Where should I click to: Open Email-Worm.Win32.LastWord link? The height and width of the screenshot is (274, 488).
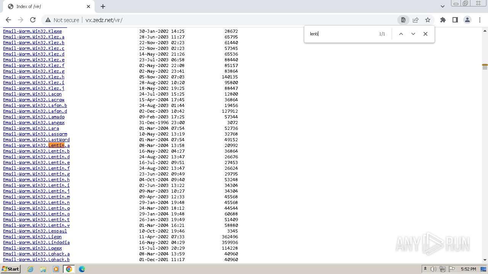(36, 140)
